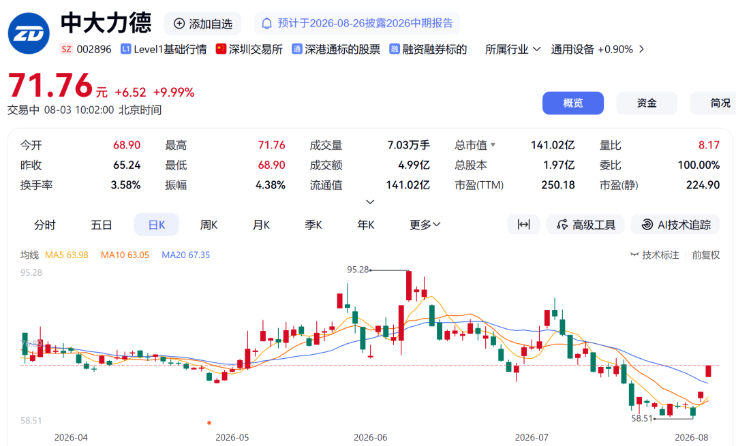Viewport: 736px width, 446px height.
Task: Click the 95.28 high marker on chart
Action: tap(358, 270)
